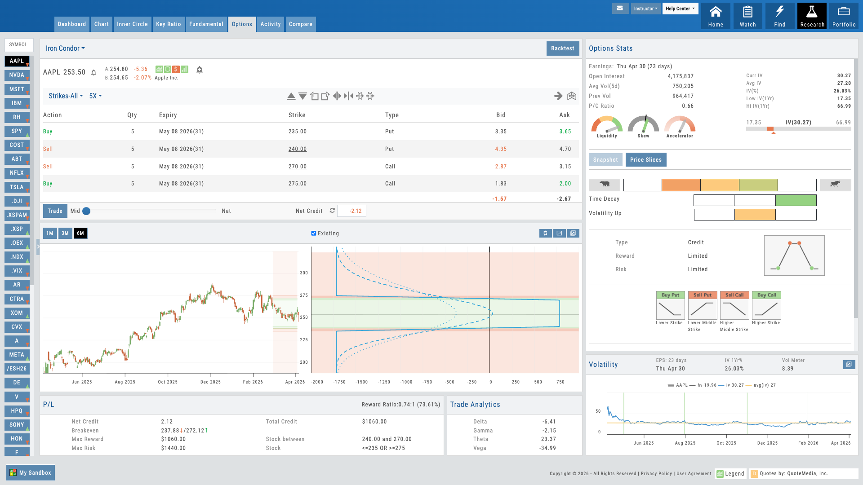Open the Iron Condor strategy dropdown
The image size is (863, 485).
pyautogui.click(x=65, y=48)
